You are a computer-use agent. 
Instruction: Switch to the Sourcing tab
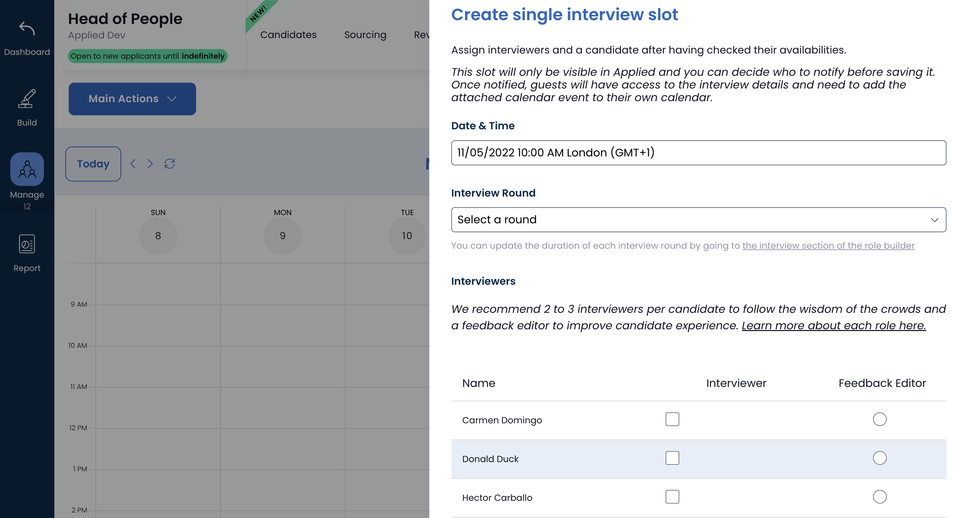pyautogui.click(x=365, y=35)
